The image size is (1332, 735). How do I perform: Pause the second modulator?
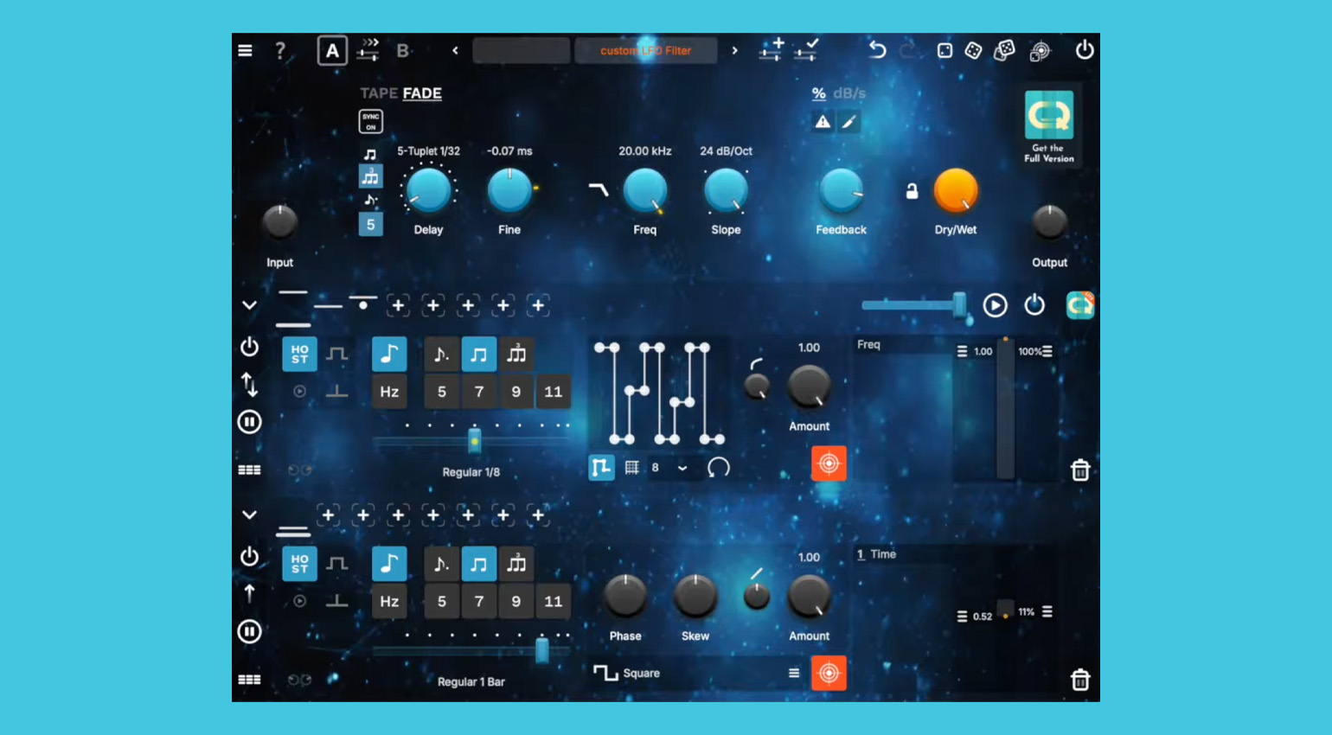click(x=249, y=631)
